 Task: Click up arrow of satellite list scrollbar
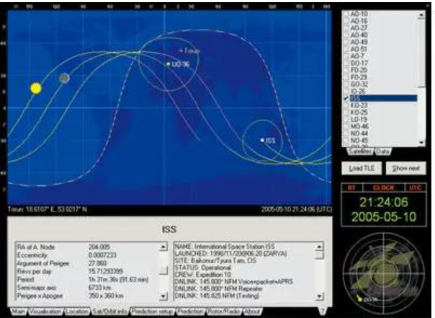pyautogui.click(x=421, y=15)
